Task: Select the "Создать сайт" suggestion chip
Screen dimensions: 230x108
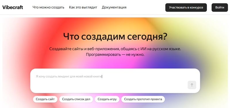Action: [x=45, y=99]
